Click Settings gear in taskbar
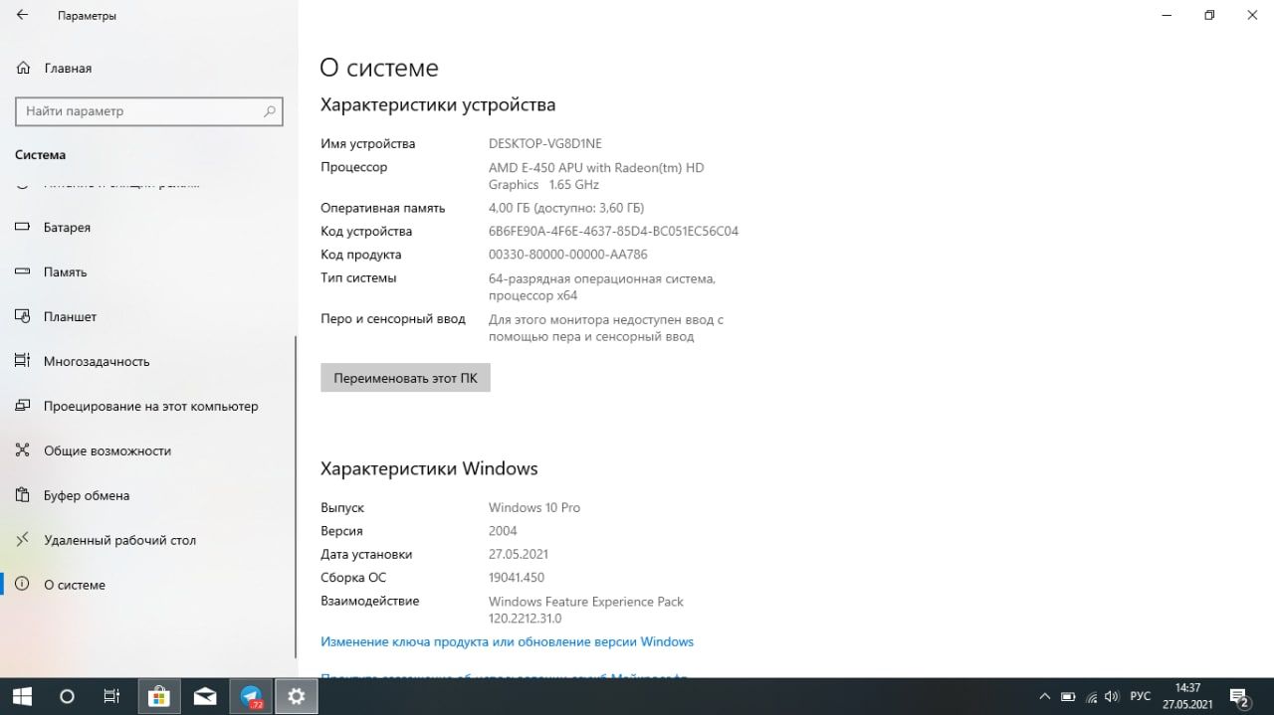The image size is (1274, 715). 297,696
